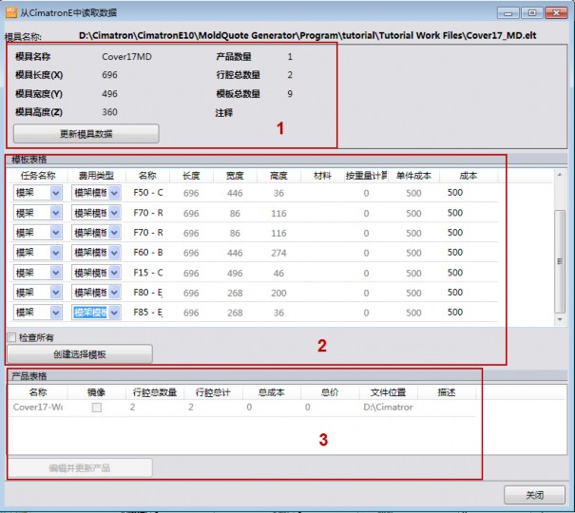The height and width of the screenshot is (513, 575).
Task: Close the window with title bar X
Action: pyautogui.click(x=556, y=13)
